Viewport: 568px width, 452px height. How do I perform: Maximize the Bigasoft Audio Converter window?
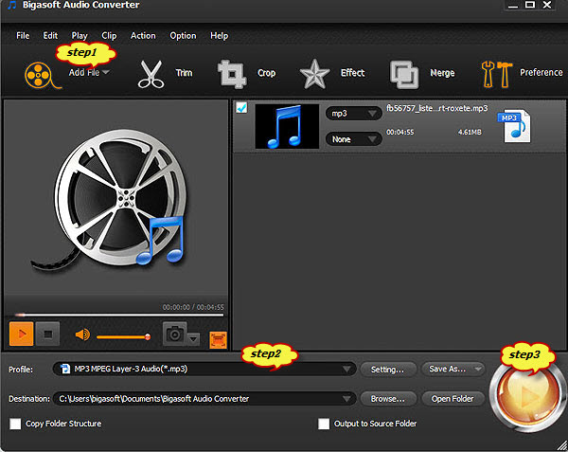tap(530, 5)
